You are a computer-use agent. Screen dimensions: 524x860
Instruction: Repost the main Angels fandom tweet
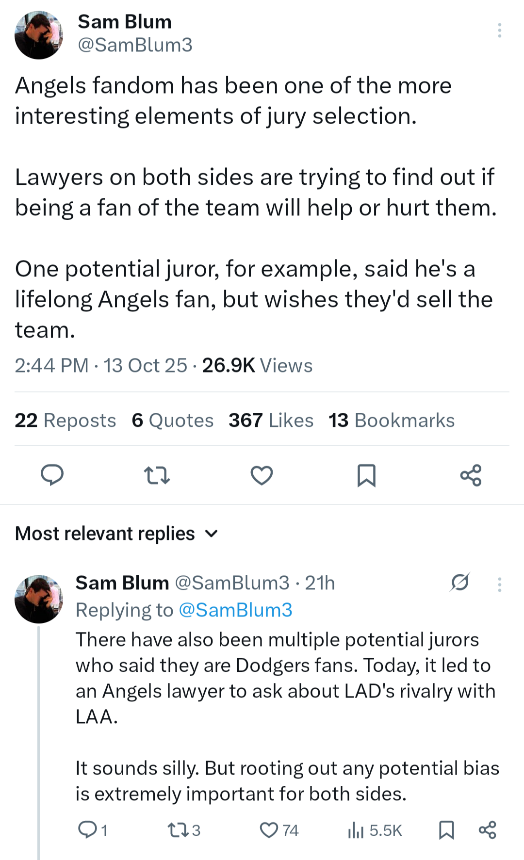pos(157,475)
